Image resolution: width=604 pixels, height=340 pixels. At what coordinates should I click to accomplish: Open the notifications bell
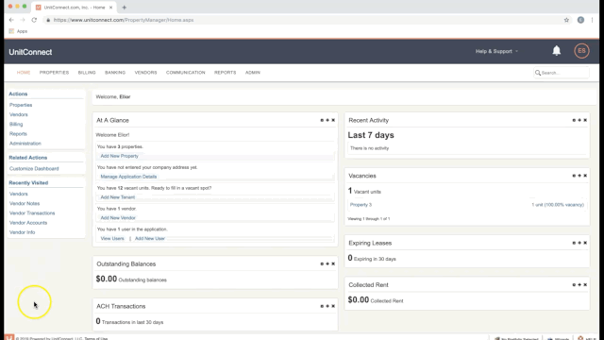point(556,51)
